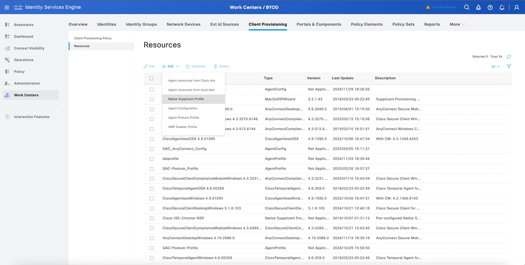Click the Duplicate copy icon
The image size is (525, 265).
tap(188, 66)
